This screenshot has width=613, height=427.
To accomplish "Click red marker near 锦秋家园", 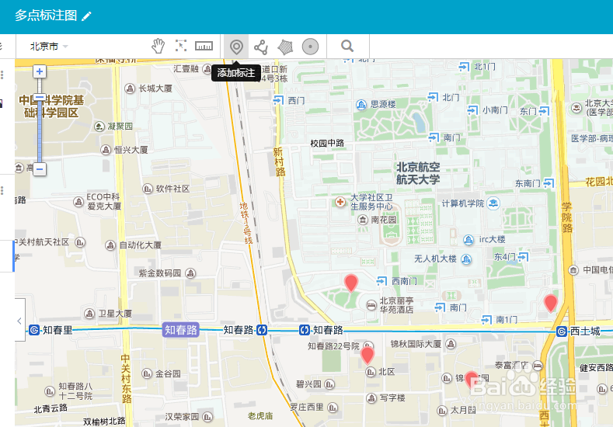I will [472, 380].
